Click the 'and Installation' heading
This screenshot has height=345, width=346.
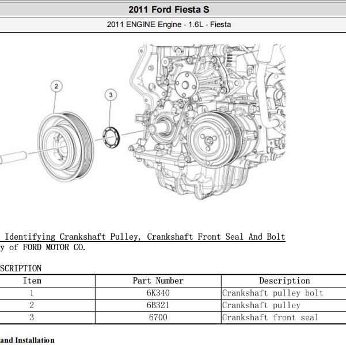click(27, 340)
